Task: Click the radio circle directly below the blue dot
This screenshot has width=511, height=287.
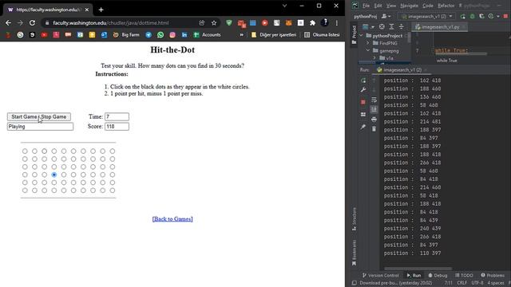Action: (54, 183)
